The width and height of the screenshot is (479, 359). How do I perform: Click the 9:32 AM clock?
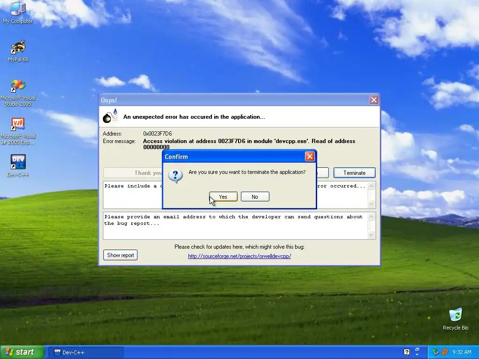pyautogui.click(x=462, y=352)
